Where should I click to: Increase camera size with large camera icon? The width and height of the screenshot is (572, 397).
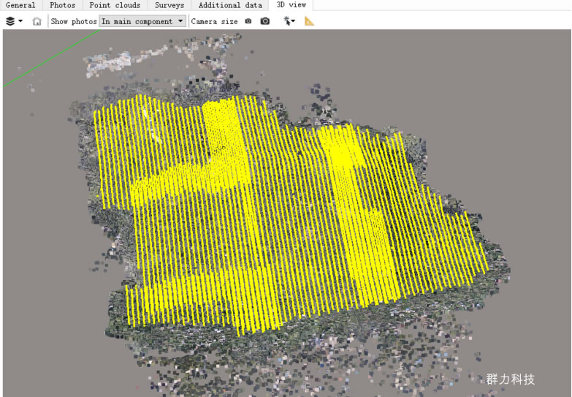[265, 21]
